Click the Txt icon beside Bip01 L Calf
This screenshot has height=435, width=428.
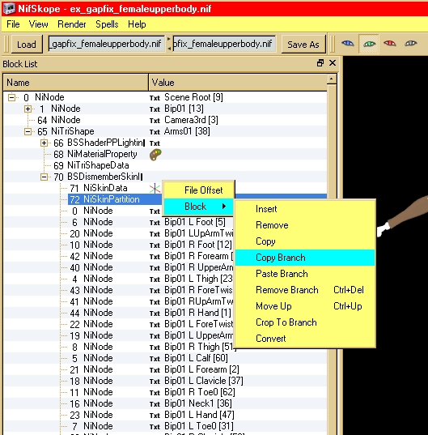[x=155, y=359]
